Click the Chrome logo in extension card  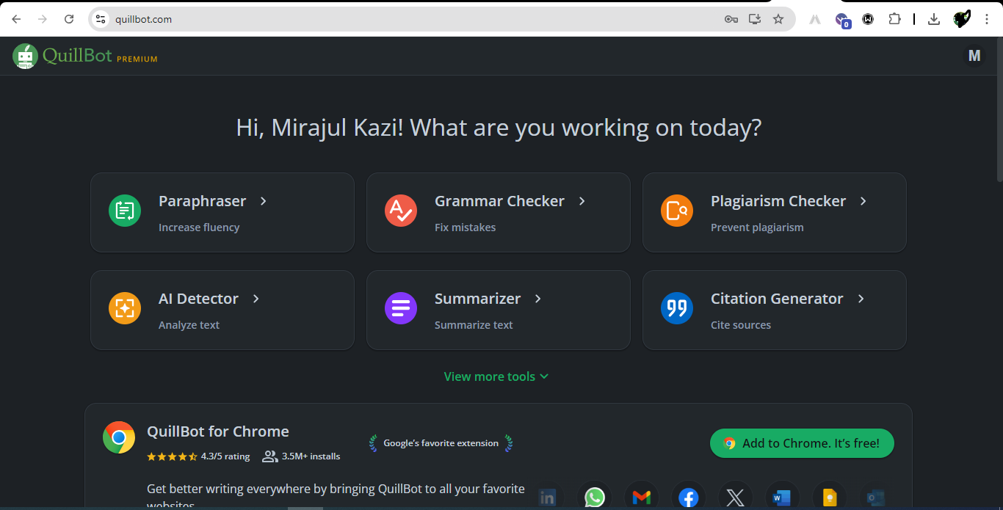[x=119, y=437]
